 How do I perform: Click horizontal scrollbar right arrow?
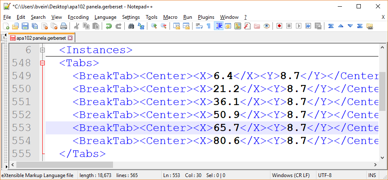375,165
